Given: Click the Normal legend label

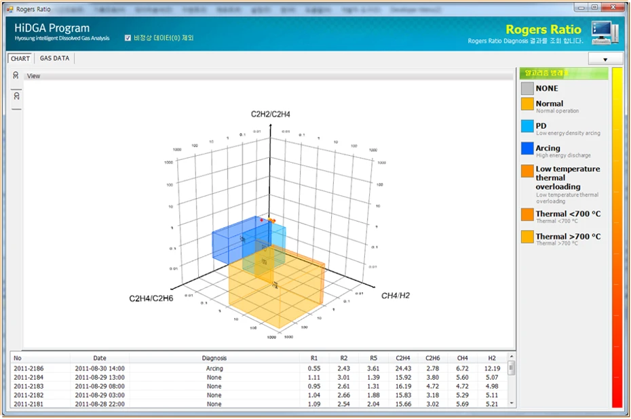Looking at the screenshot, I should tap(550, 104).
